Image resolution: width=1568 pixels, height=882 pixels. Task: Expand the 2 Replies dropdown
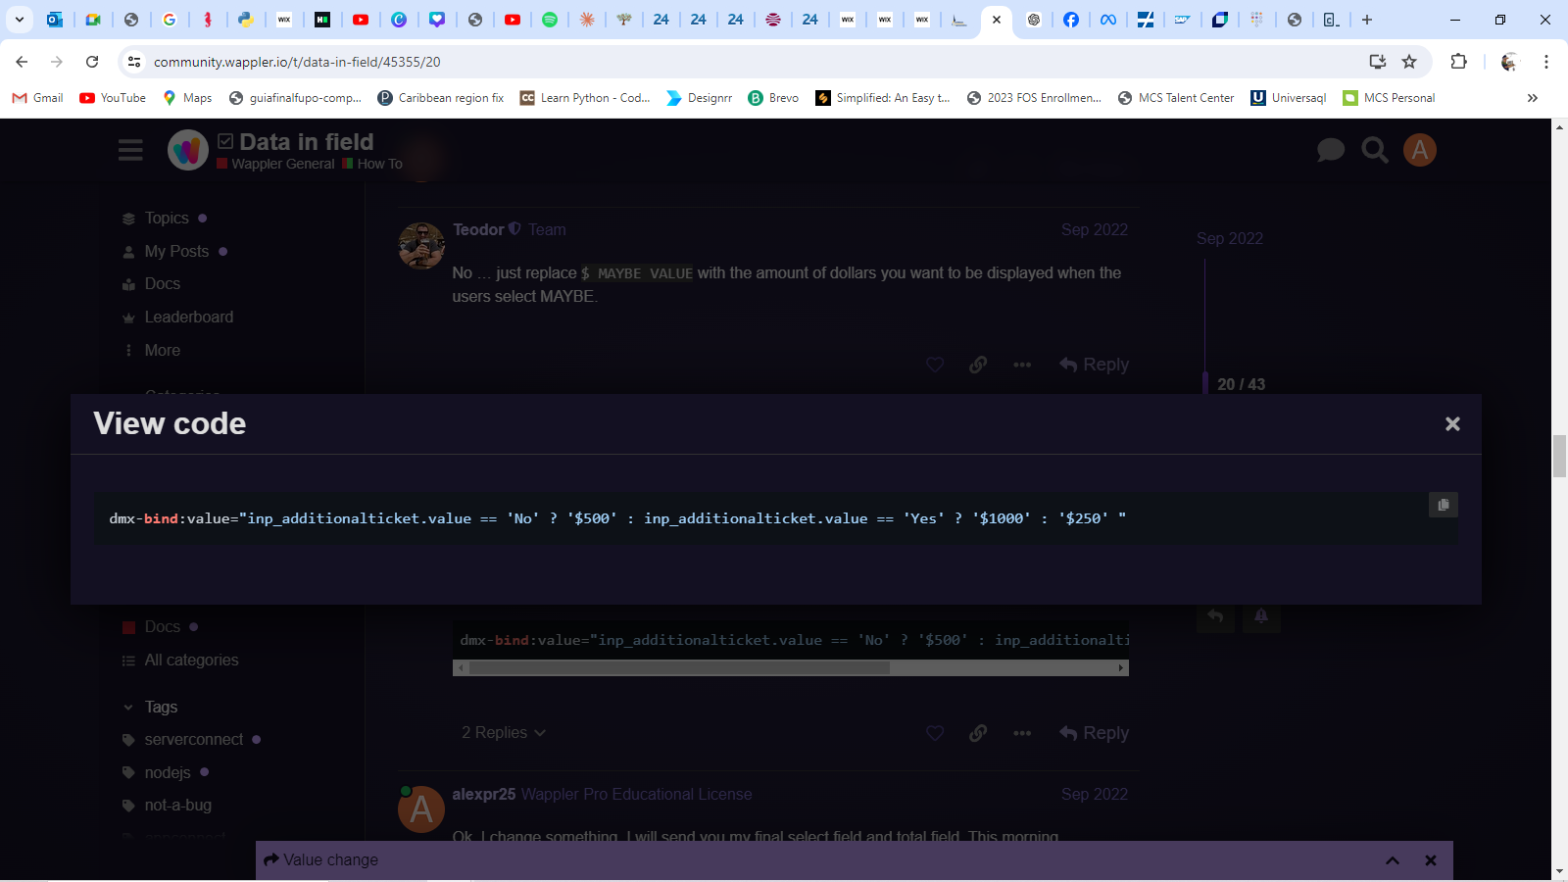pos(504,733)
